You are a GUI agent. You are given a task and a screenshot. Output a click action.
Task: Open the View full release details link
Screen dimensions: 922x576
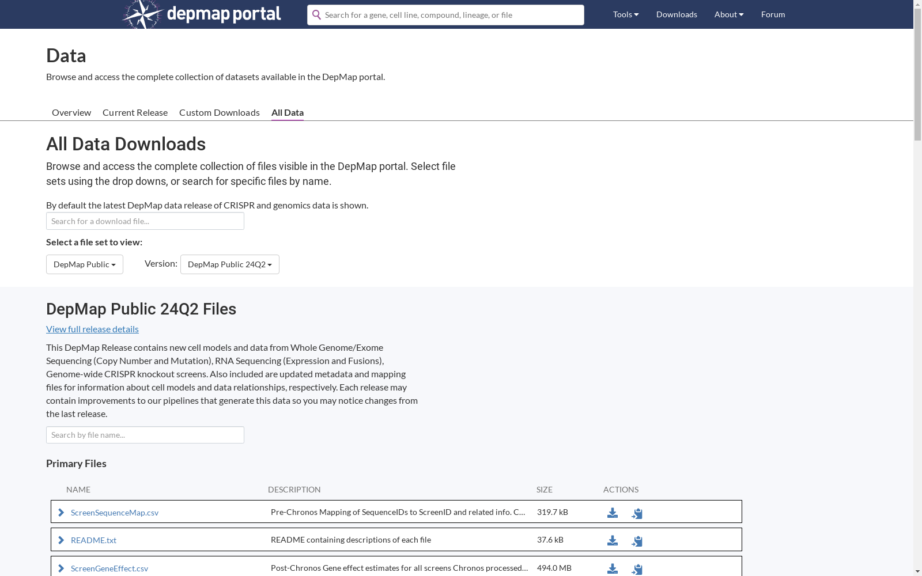pos(92,329)
